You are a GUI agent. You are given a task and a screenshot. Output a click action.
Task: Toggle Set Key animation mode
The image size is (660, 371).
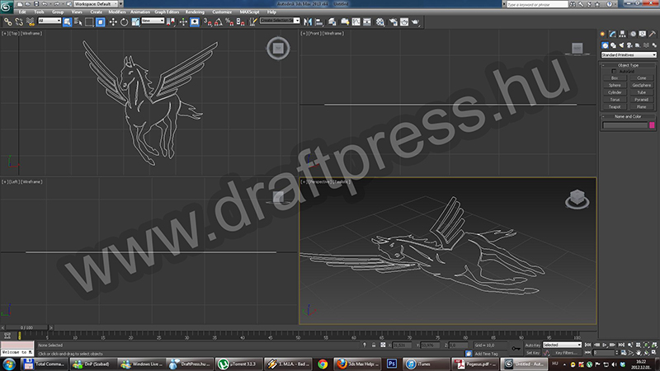[532, 353]
